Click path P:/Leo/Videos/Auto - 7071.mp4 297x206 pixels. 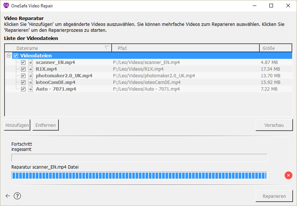pos(146,89)
